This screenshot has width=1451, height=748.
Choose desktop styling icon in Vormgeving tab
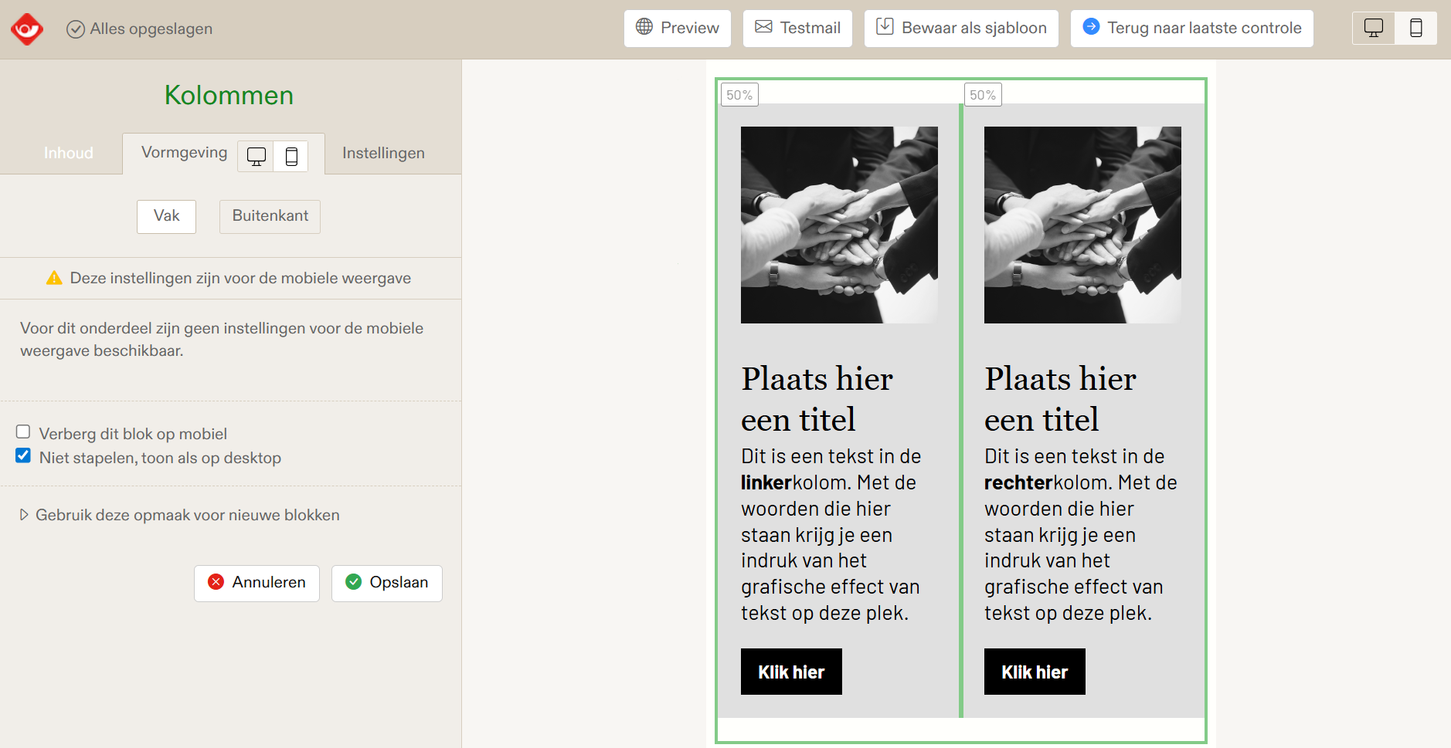pos(256,157)
